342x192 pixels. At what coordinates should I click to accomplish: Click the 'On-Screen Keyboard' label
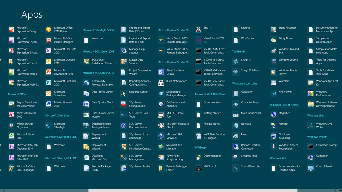[285, 136]
